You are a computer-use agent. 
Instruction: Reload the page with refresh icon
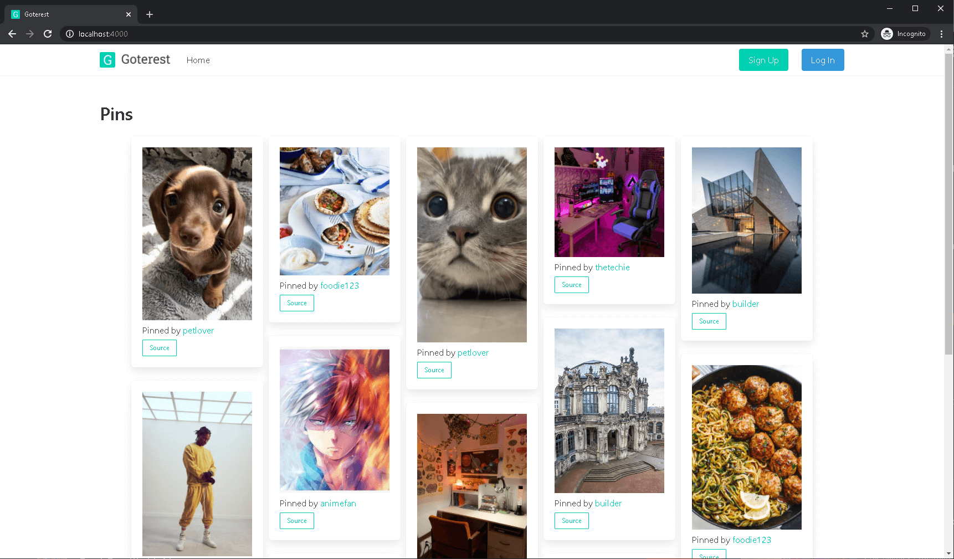coord(48,34)
